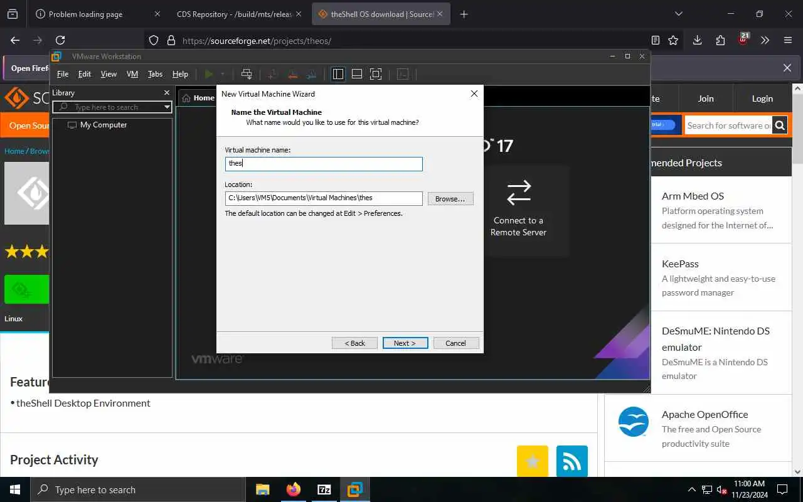Open the 7-Zip icon on the taskbar

[324, 489]
